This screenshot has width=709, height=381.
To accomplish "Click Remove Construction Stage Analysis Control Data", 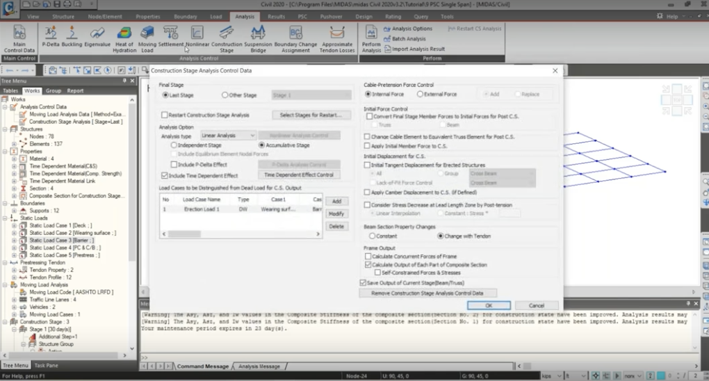I will pos(427,293).
